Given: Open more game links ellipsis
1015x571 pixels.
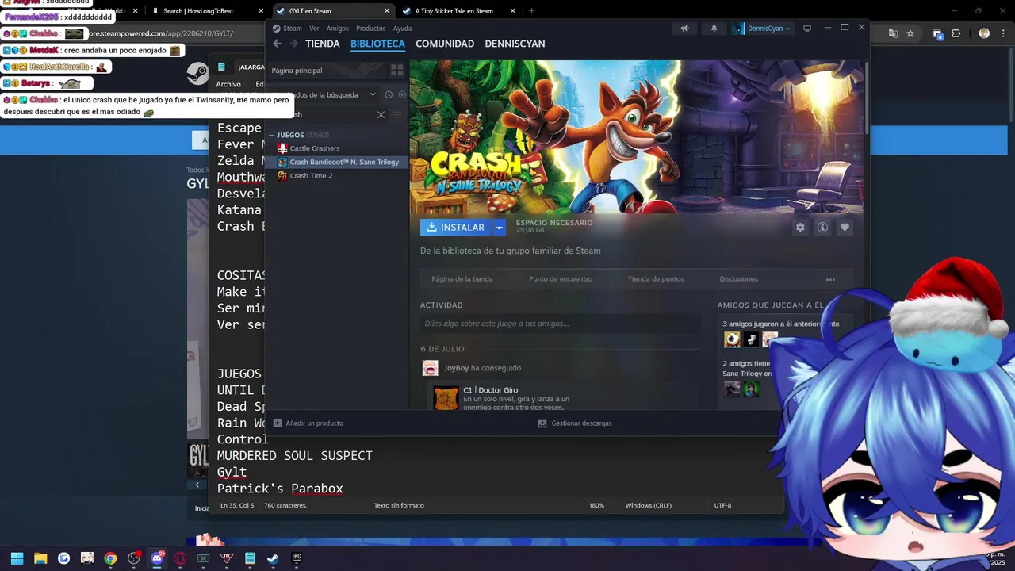Looking at the screenshot, I should pyautogui.click(x=830, y=279).
